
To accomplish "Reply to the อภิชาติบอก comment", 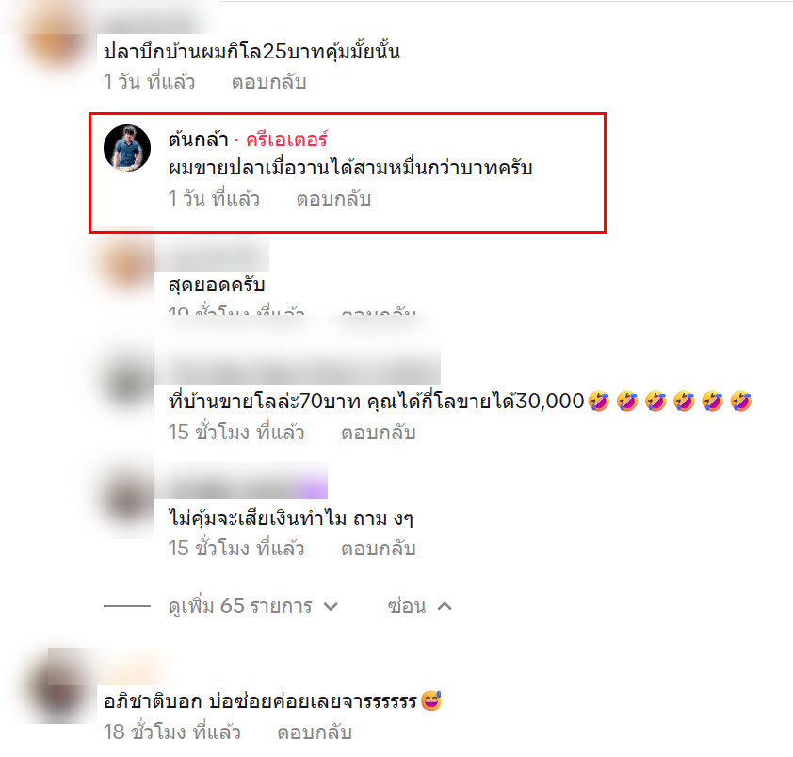I will click(x=314, y=732).
